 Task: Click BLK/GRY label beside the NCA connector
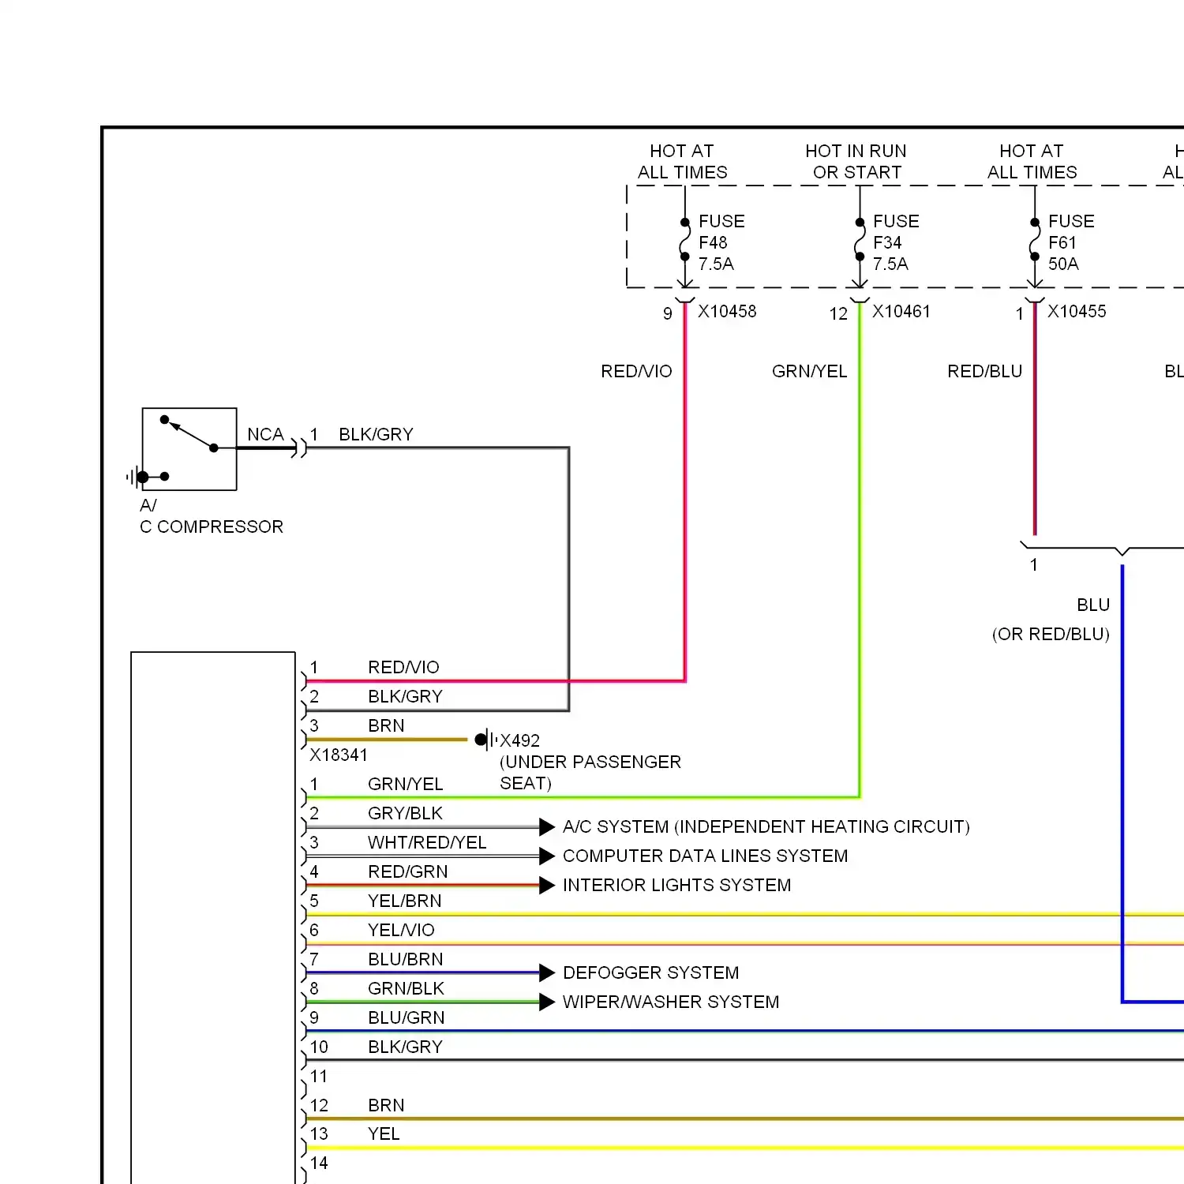point(376,434)
